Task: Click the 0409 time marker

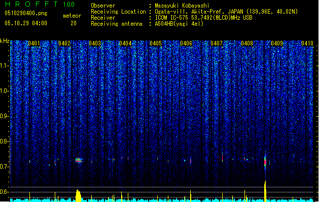Action: pyautogui.click(x=277, y=43)
